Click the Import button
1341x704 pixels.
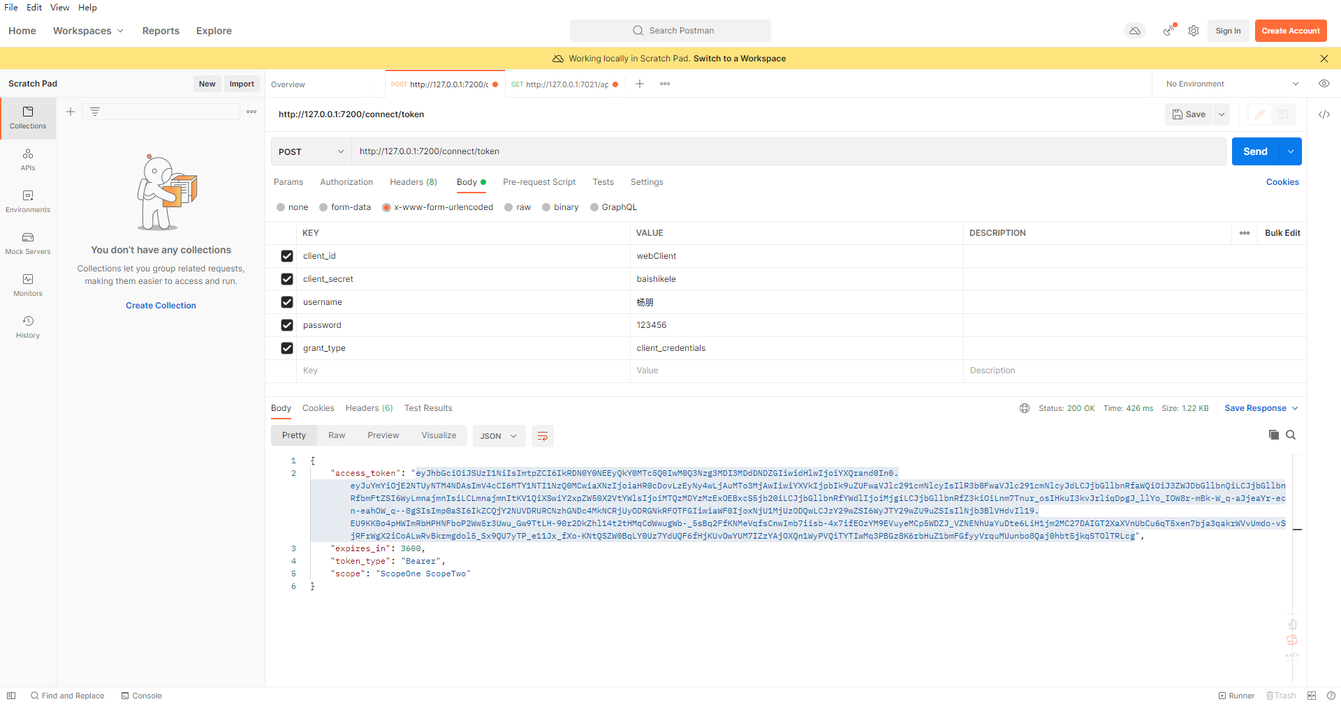pos(242,84)
